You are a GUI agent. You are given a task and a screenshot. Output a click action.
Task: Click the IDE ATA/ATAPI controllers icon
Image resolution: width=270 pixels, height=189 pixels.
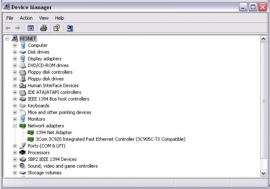[x=22, y=92]
